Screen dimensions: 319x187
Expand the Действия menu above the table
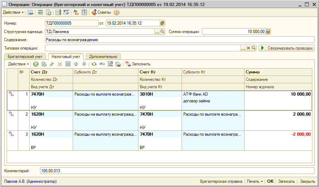[x=19, y=64]
